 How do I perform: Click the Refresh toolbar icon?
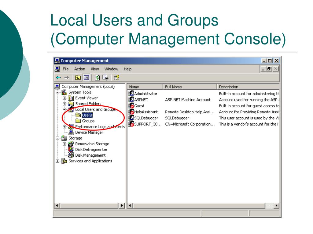(98, 77)
